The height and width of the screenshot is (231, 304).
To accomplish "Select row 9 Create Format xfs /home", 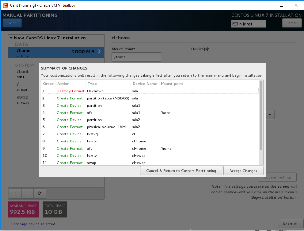I will click(150, 149).
